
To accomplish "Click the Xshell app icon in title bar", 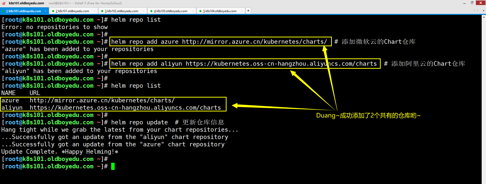I will (x=4, y=3).
